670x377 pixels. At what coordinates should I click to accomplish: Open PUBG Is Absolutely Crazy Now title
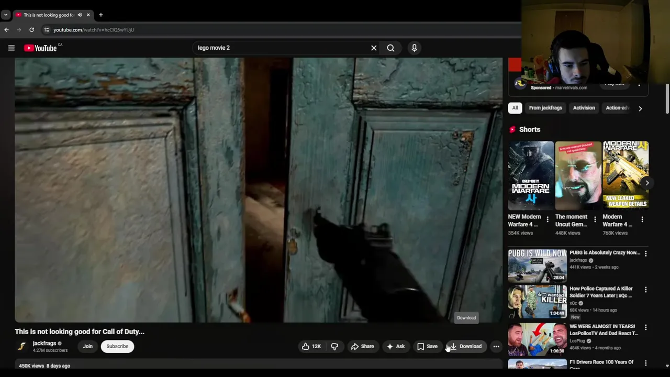pyautogui.click(x=605, y=252)
